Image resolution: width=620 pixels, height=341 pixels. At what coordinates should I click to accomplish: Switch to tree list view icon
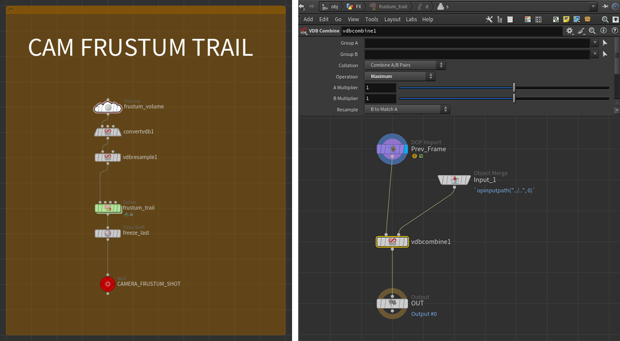pyautogui.click(x=500, y=19)
